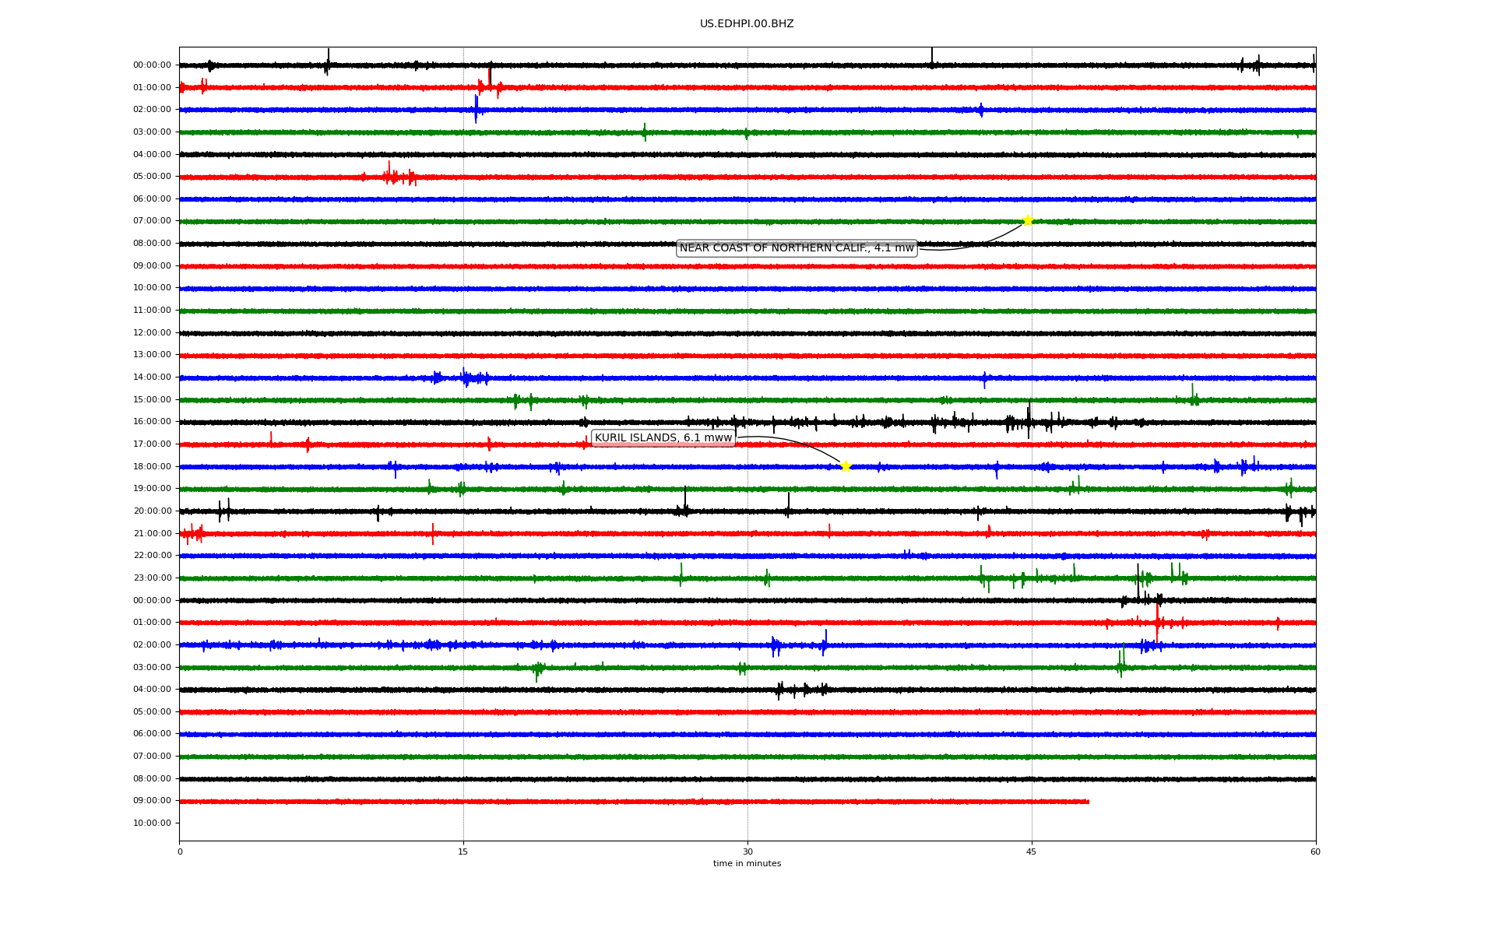Select the 17:00:00 row label
Screen dimensions: 1495x934
point(152,444)
